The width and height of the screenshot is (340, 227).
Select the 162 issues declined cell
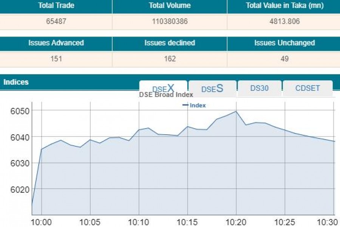(170, 59)
